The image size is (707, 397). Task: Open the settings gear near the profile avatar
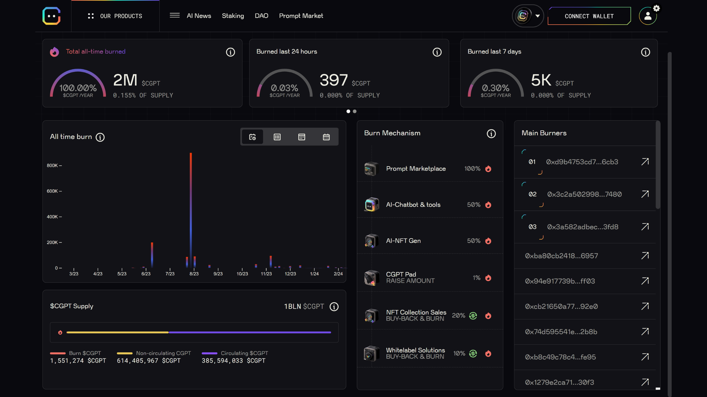pos(657,8)
